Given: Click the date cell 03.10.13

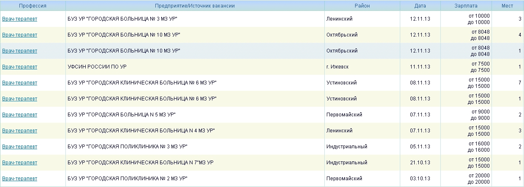Looking at the screenshot, I should (x=420, y=179).
